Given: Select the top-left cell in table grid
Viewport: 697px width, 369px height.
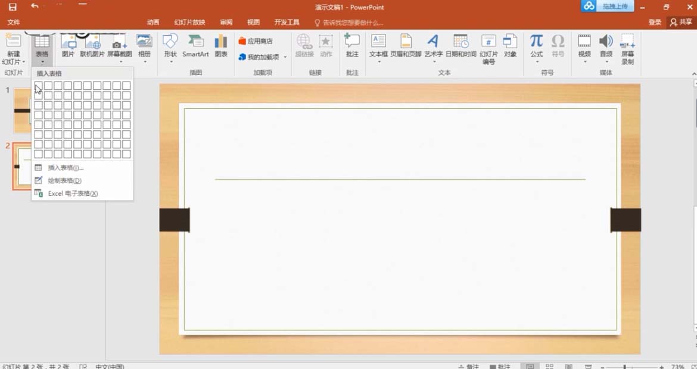Looking at the screenshot, I should (x=39, y=86).
